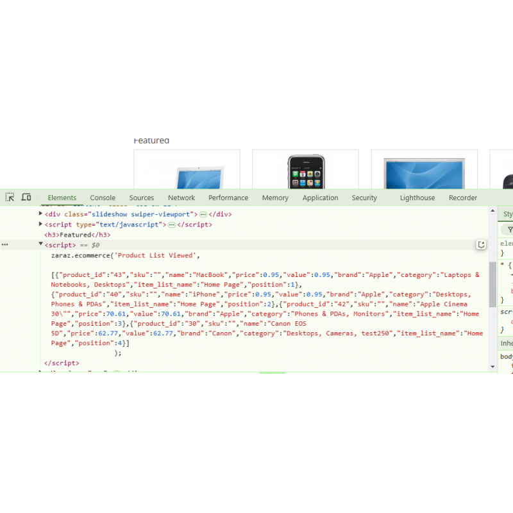
Task: Select the closing script tag line
Action: pos(62,363)
